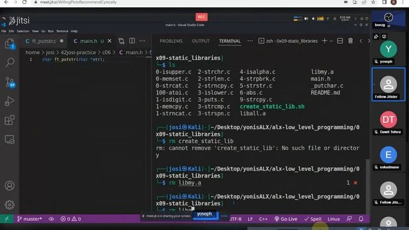Open the feedback icon in status bar

tap(349, 218)
